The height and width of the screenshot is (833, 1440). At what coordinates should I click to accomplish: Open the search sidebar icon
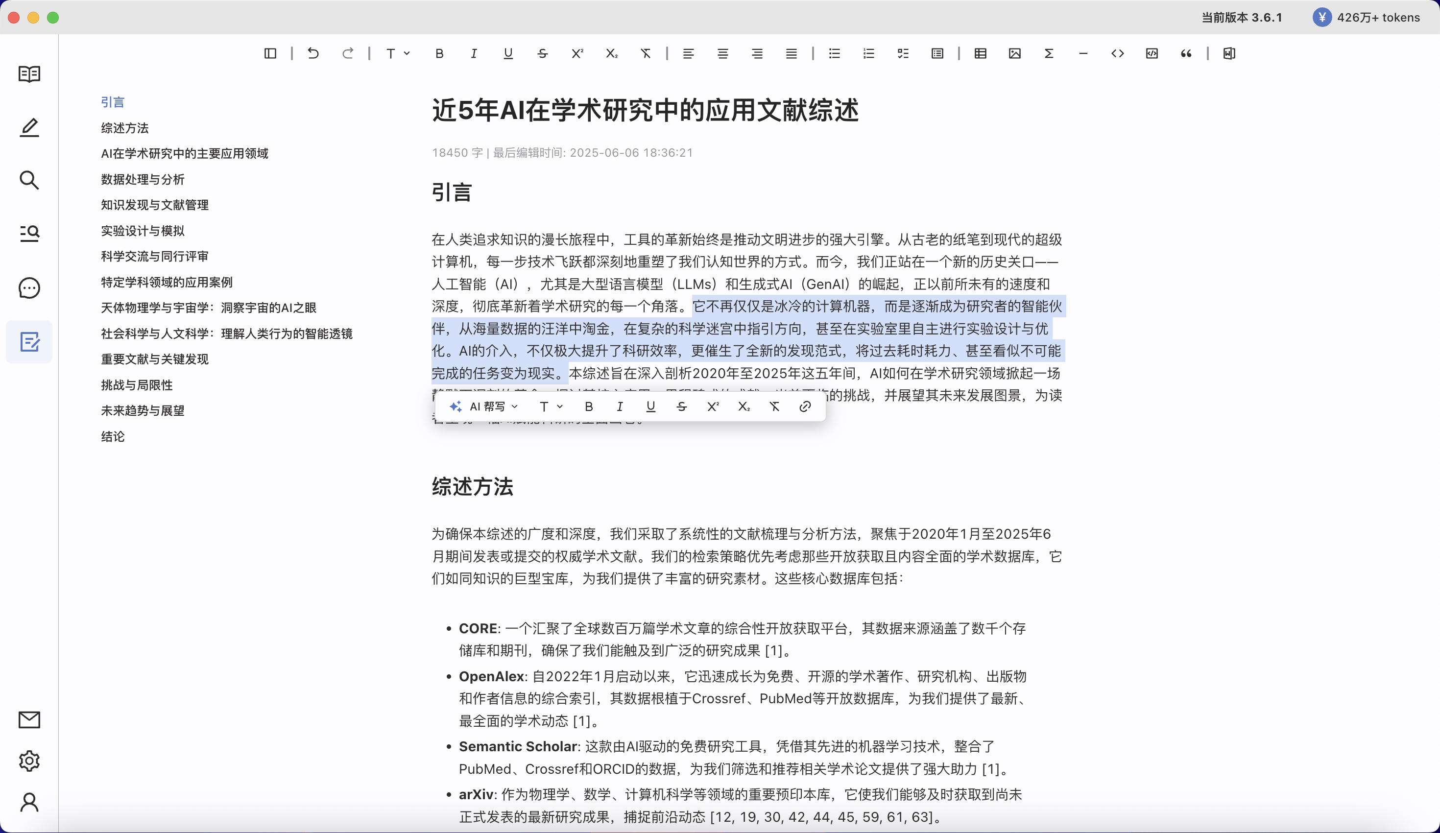coord(29,180)
